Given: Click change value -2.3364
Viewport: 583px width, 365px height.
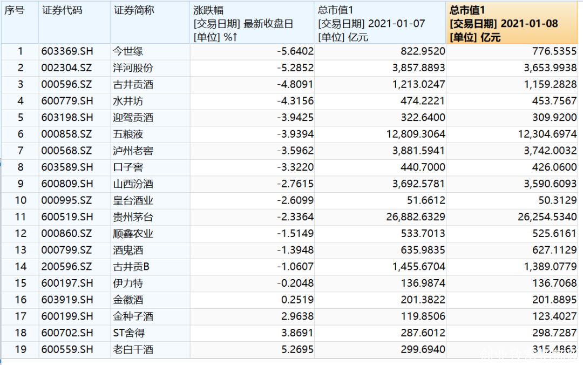Looking at the screenshot, I should tap(295, 217).
